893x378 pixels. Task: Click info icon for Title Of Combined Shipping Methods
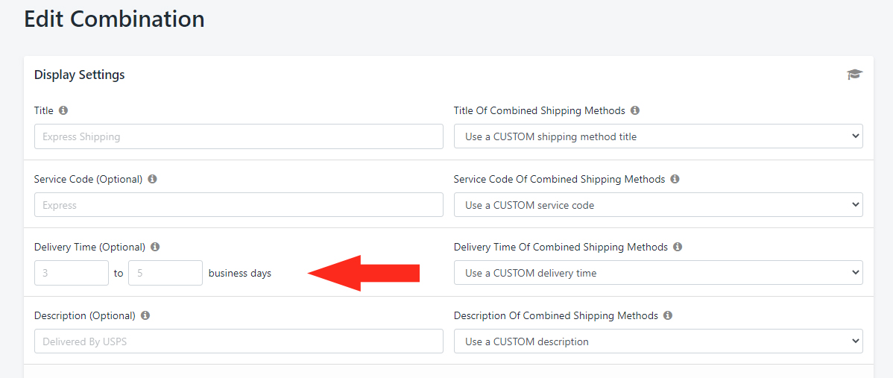[635, 110]
